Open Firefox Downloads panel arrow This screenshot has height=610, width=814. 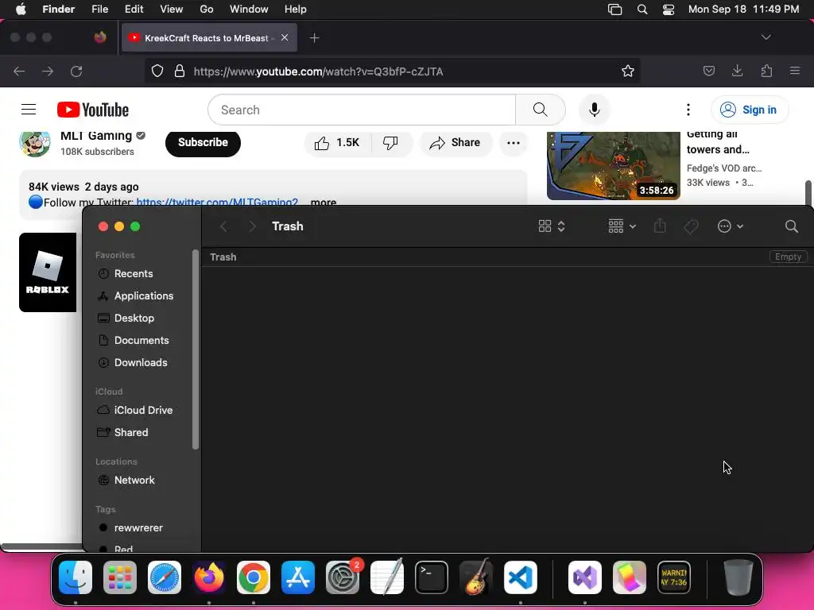pyautogui.click(x=737, y=71)
